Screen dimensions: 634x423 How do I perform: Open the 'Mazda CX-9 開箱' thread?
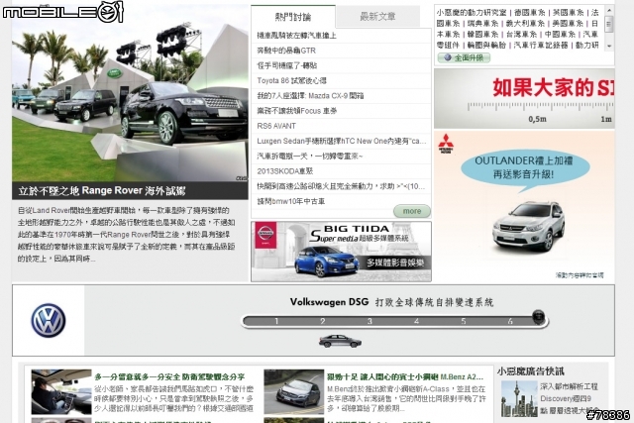(x=310, y=96)
